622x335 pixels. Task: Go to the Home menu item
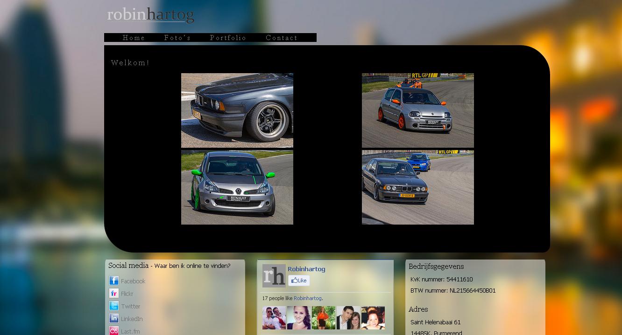click(134, 38)
